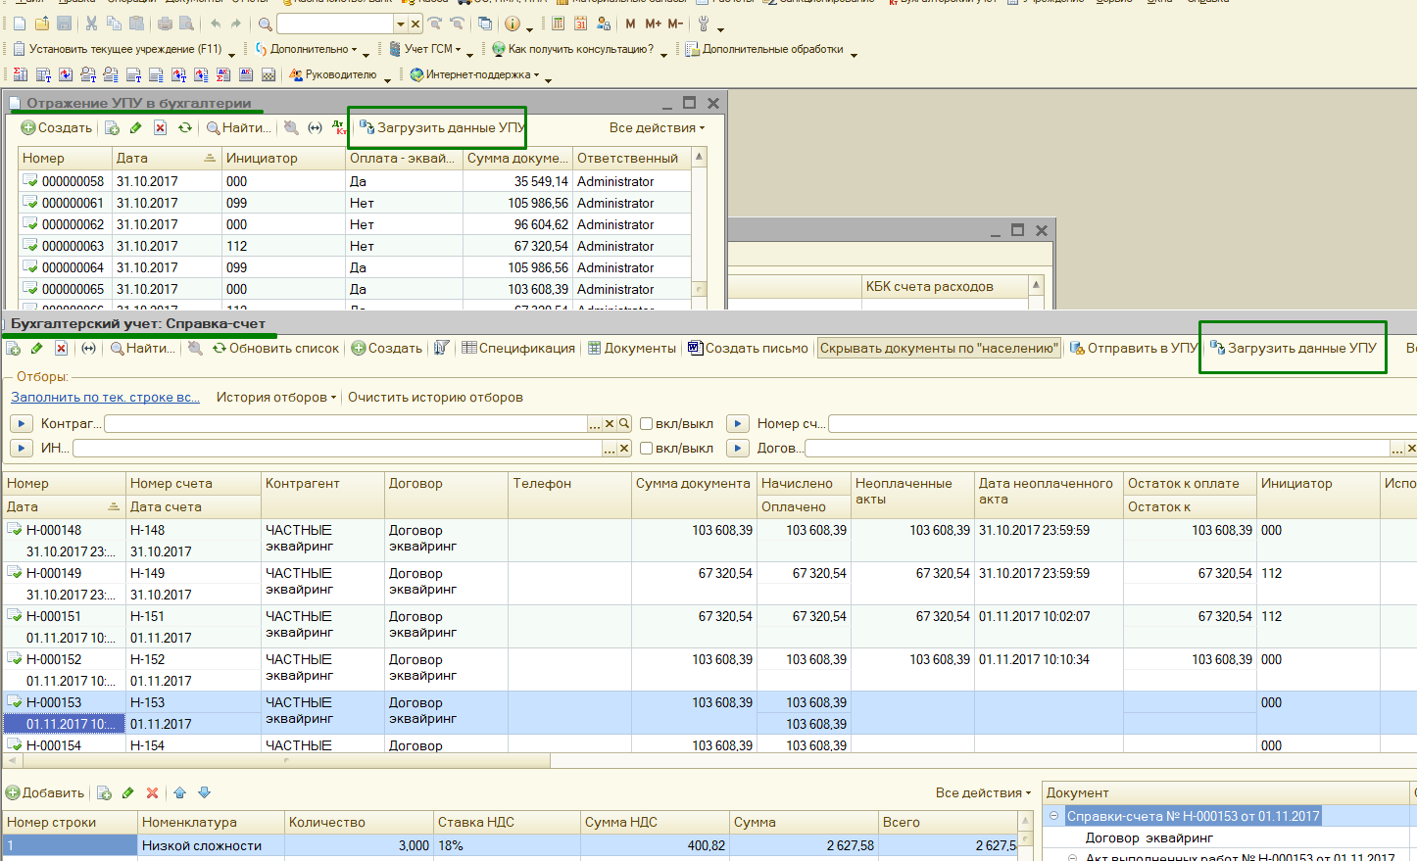The image size is (1417, 861).
Task: Click the Дт/Кт postings icon in the УПУ window
Action: 338,127
